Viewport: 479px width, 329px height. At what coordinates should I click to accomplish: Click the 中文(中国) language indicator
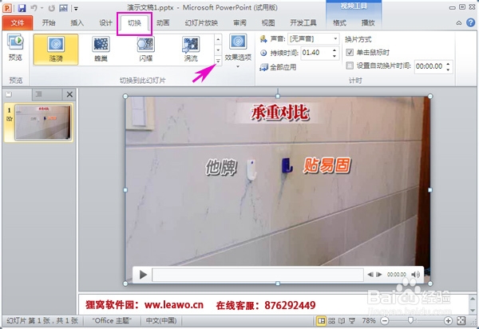tap(161, 320)
